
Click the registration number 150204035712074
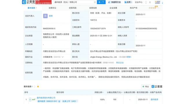[x=98, y=29]
